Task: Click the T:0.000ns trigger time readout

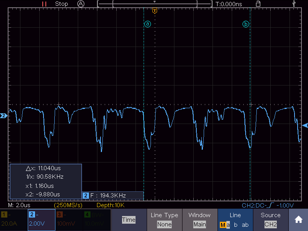Action: pyautogui.click(x=229, y=4)
